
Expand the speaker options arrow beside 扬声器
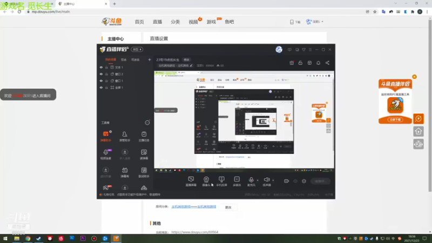tap(273, 180)
